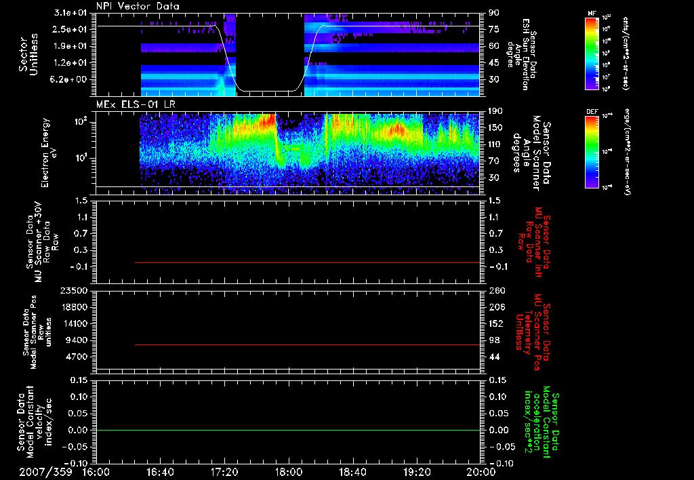The height and width of the screenshot is (480, 694).
Task: Click the red 'MU Scanner Int Raw Data' label
Action: (534, 242)
